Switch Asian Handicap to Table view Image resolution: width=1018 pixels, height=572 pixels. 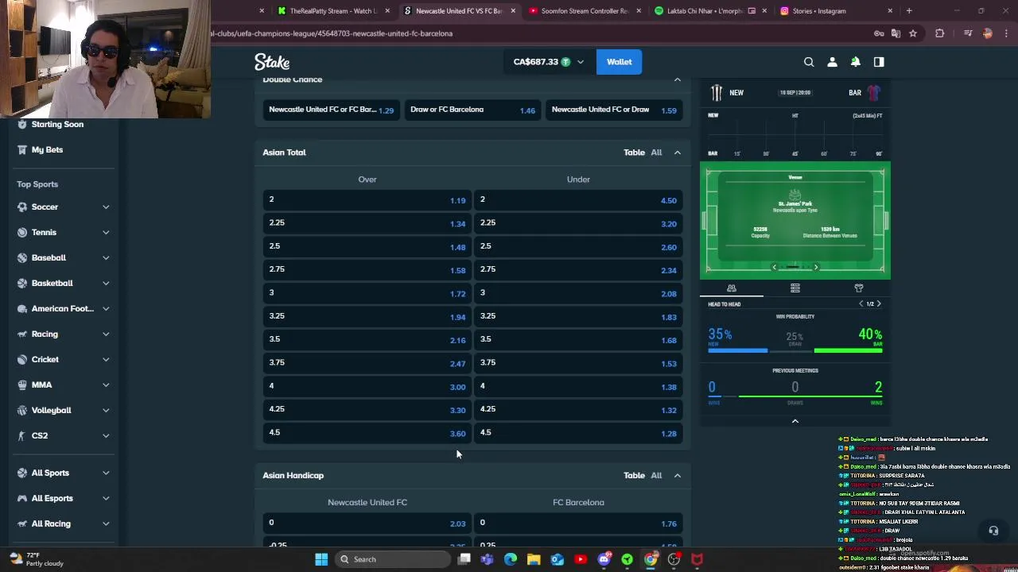[634, 475]
